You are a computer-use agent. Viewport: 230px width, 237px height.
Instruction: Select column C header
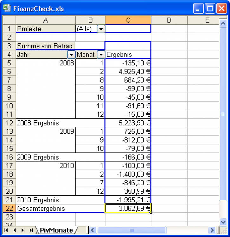[x=128, y=21]
